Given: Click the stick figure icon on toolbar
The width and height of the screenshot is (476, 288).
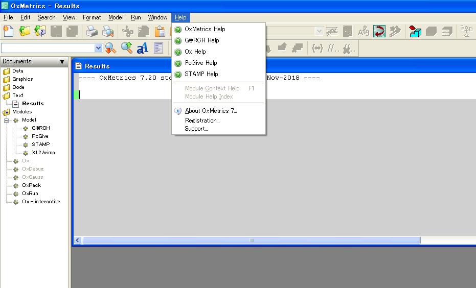Looking at the screenshot, I should pos(466,31).
